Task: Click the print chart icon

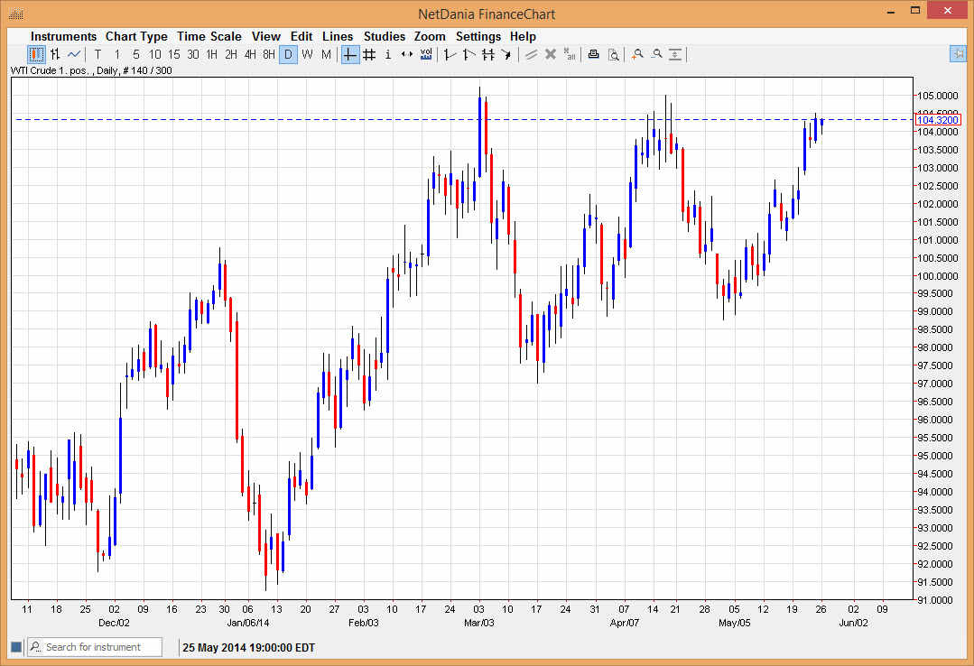Action: click(593, 54)
